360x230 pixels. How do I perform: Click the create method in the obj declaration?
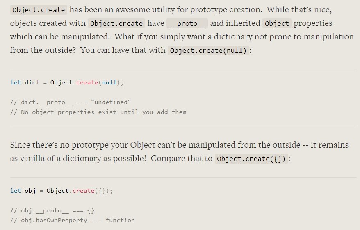[83, 191]
